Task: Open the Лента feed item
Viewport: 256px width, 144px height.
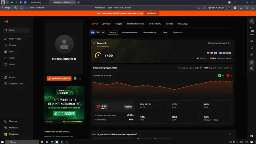Action: click(x=10, y=64)
